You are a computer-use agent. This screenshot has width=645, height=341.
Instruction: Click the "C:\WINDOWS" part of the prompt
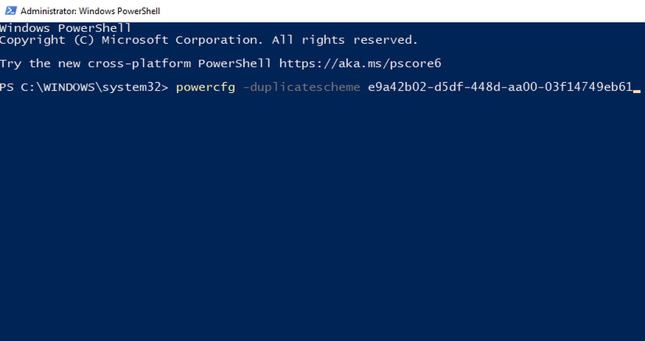pos(59,86)
